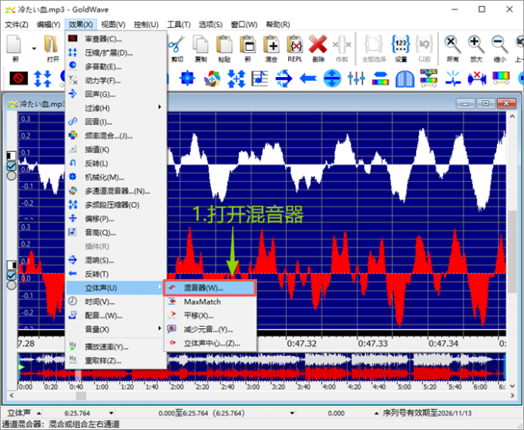Open the selection range dropdown arrow in status bar
Image resolution: width=524 pixels, height=430 pixels.
coord(292,413)
